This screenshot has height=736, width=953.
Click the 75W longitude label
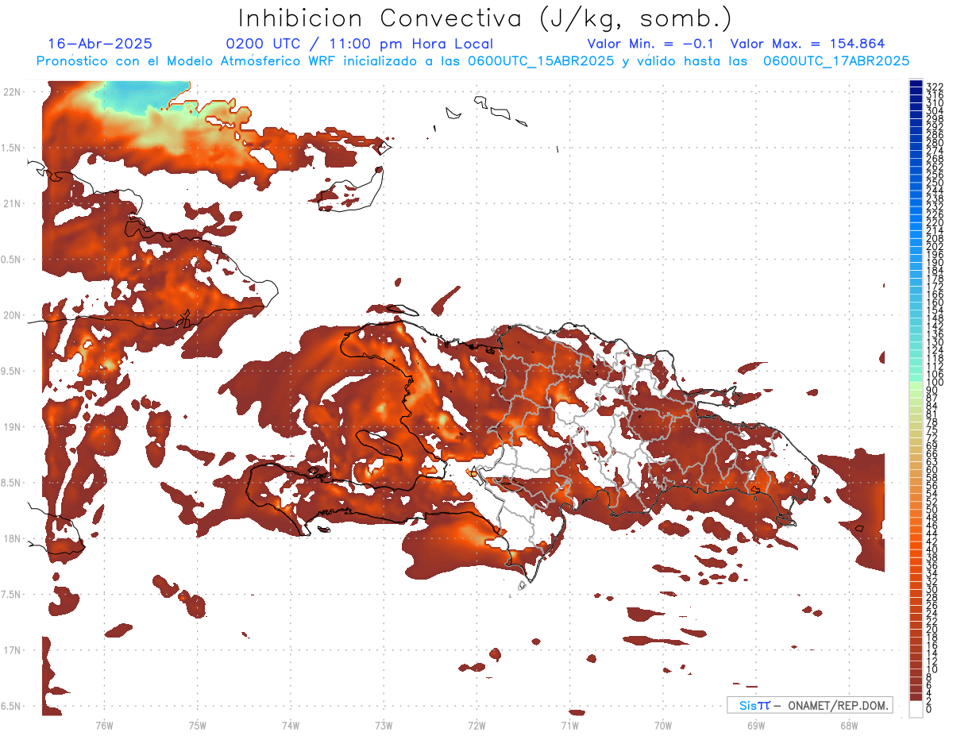(x=197, y=725)
